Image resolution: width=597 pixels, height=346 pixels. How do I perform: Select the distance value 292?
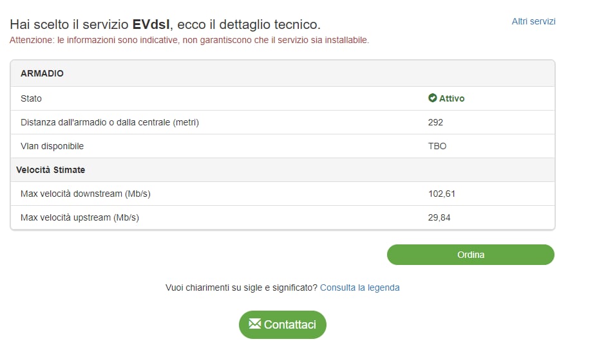coord(435,122)
